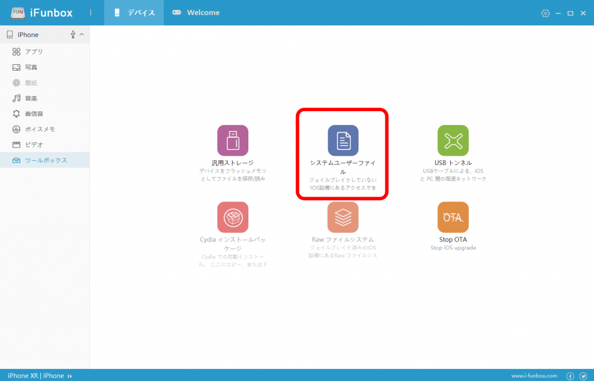The image size is (594, 381).
Task: Launch the USB トンネル tool icon
Action: point(453,140)
